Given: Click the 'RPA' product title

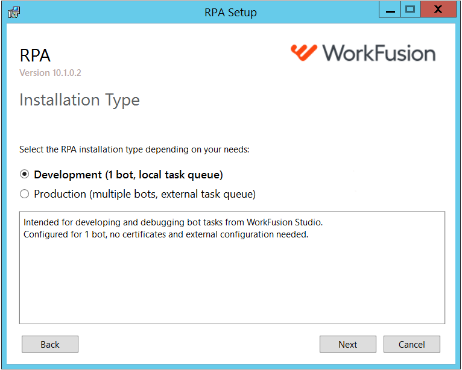Looking at the screenshot, I should click(x=35, y=55).
